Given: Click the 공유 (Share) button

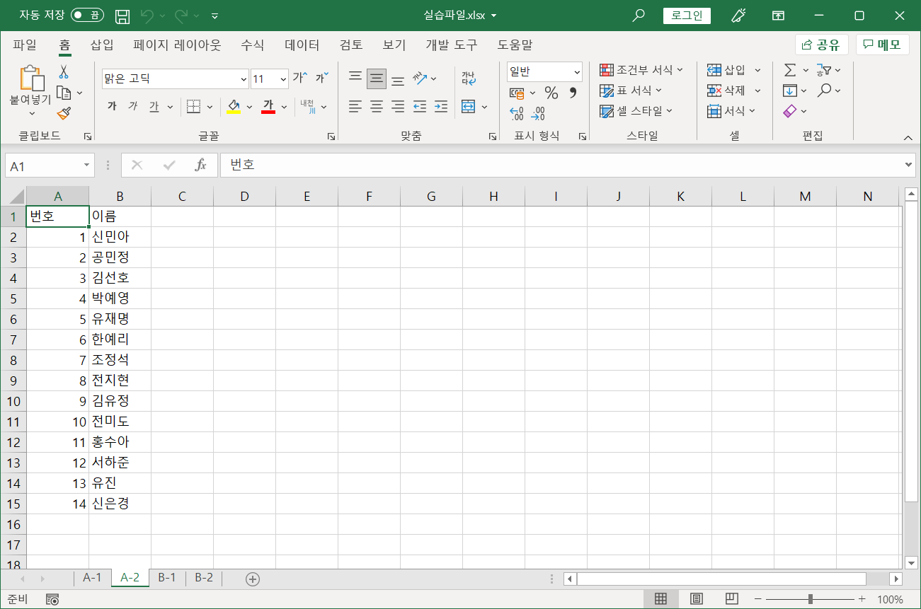Looking at the screenshot, I should pos(821,45).
